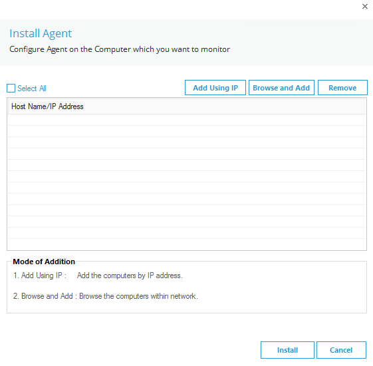Viewport: 373px width, 366px height.
Task: Remove selected hosts with Remove button
Action: [x=342, y=88]
